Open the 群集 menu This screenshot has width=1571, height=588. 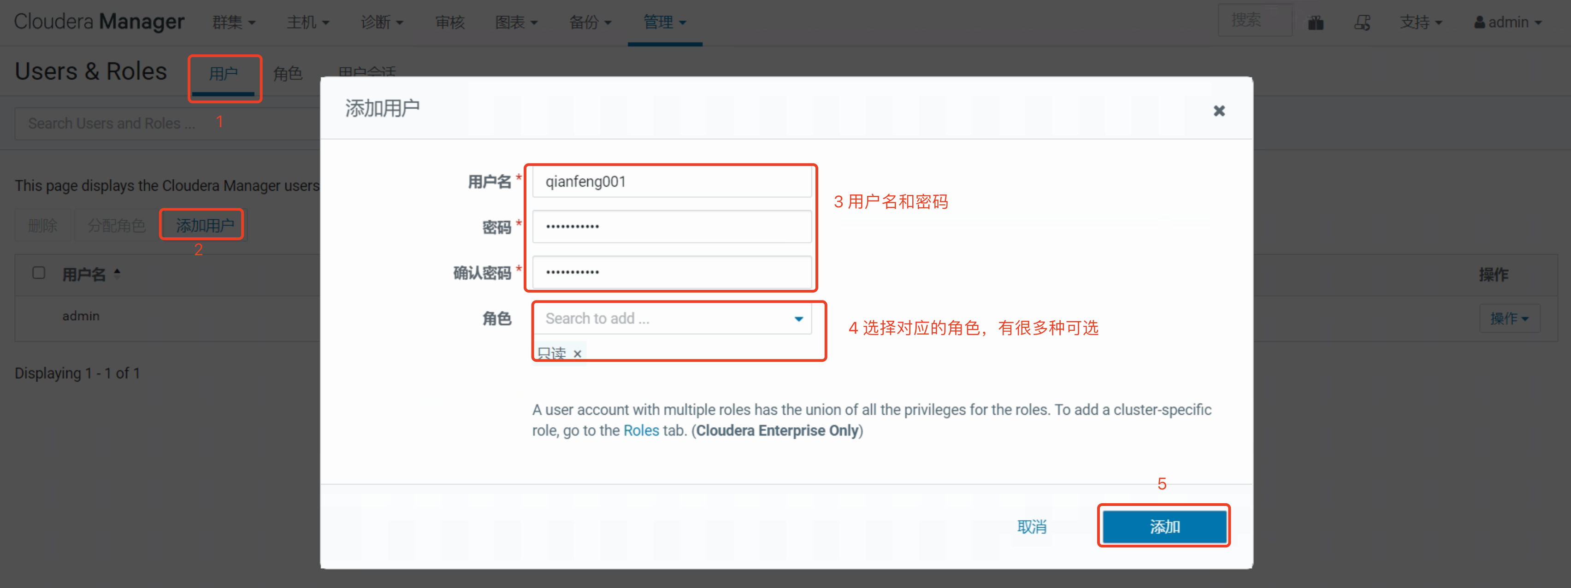pos(233,23)
